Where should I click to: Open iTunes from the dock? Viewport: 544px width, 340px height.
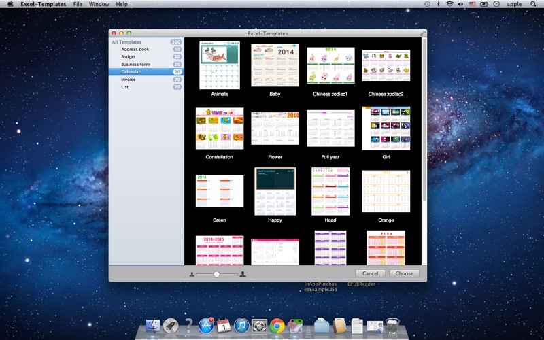click(242, 326)
